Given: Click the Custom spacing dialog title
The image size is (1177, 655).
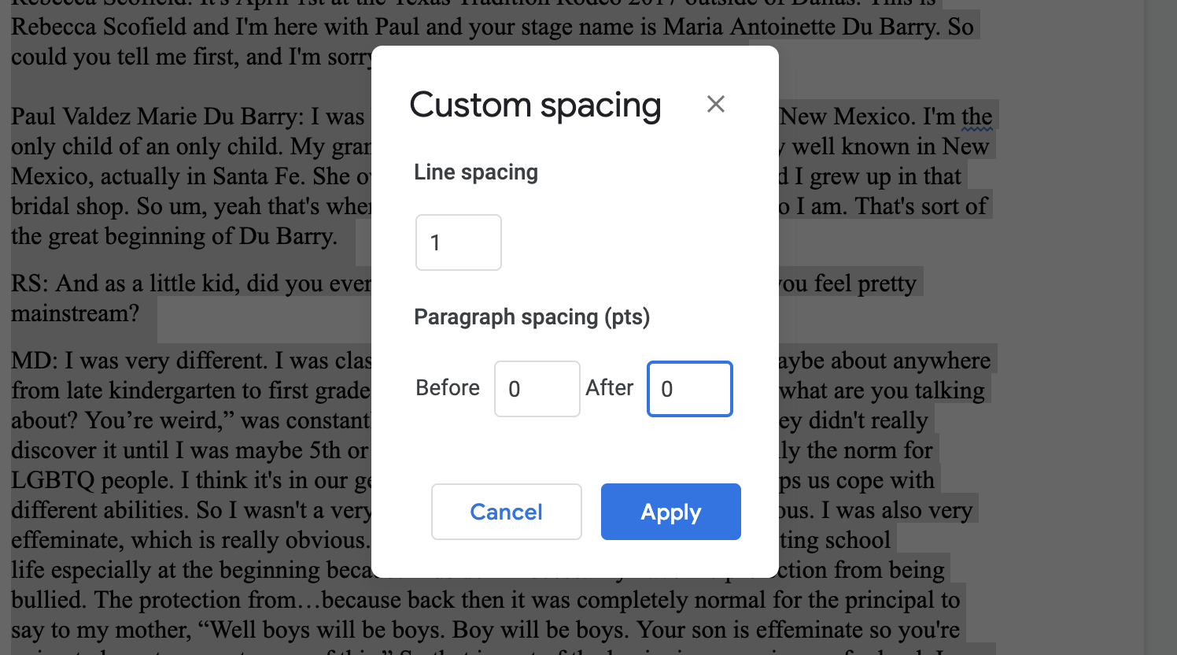Looking at the screenshot, I should point(535,105).
